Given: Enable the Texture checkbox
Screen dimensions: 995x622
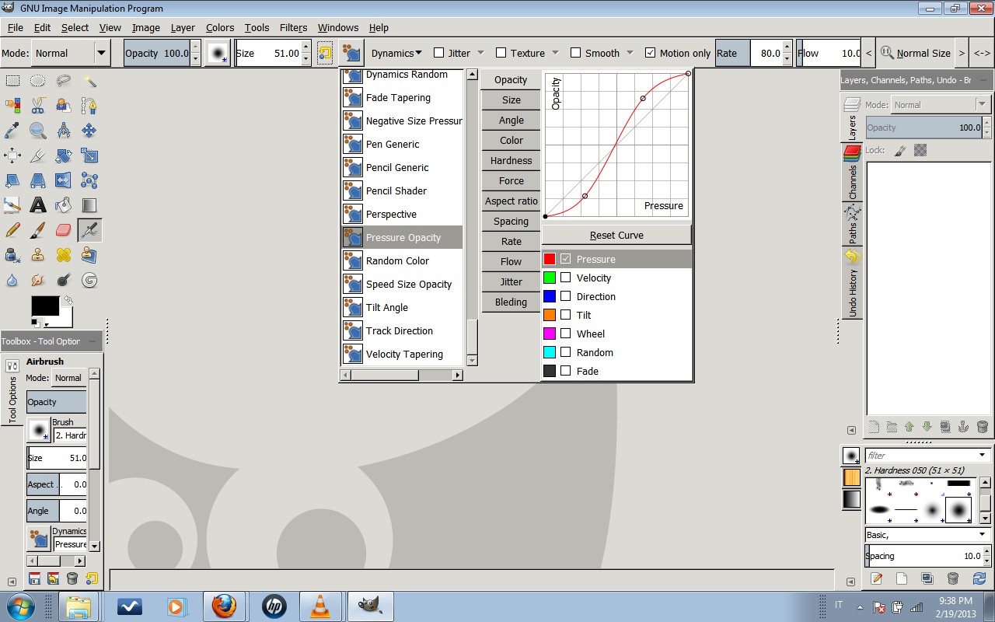Looking at the screenshot, I should pos(501,53).
